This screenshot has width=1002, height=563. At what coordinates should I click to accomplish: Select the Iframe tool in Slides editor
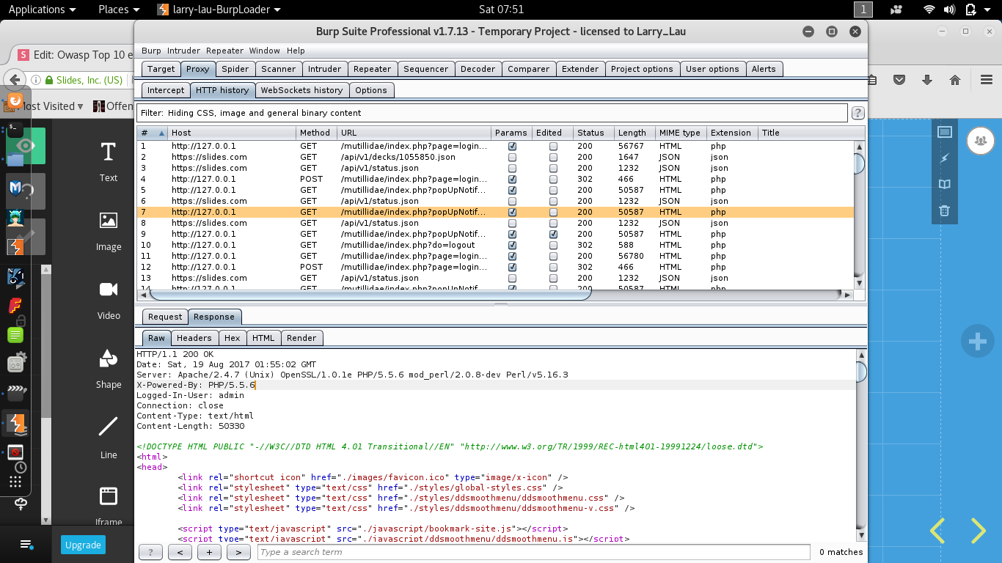tap(109, 506)
